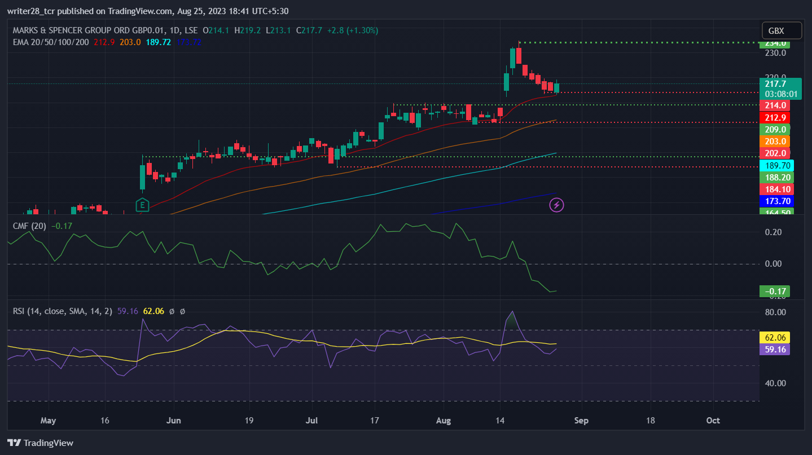Click the red 202.0 price level tag
The height and width of the screenshot is (455, 812).
click(x=774, y=153)
